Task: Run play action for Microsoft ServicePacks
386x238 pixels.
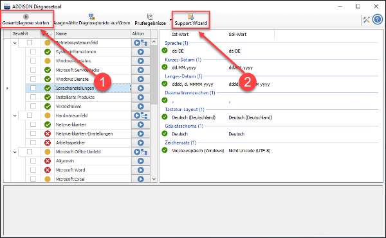Action: click(140, 70)
